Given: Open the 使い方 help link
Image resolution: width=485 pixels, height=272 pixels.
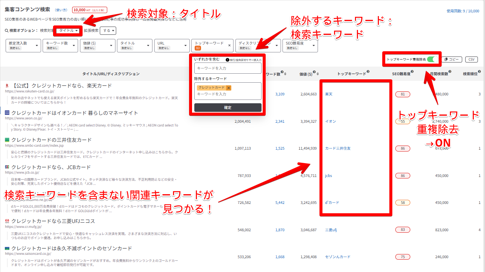Looking at the screenshot, I should click(x=61, y=10).
